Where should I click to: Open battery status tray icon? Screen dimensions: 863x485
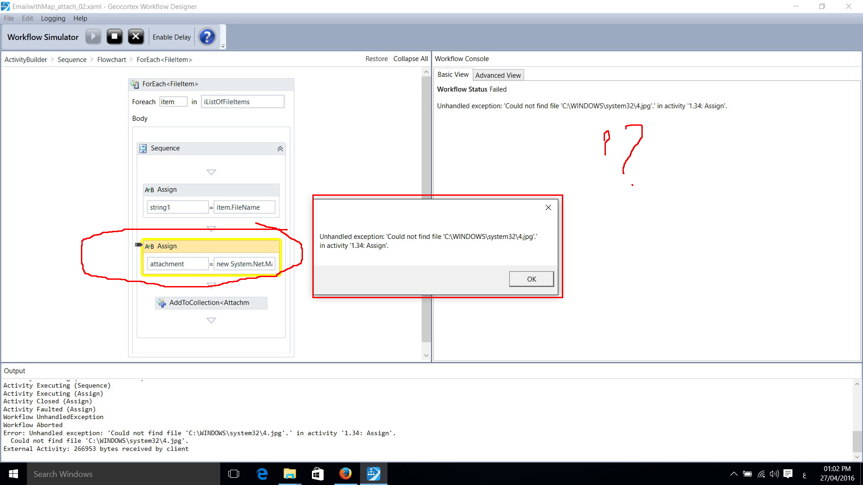[x=747, y=474]
